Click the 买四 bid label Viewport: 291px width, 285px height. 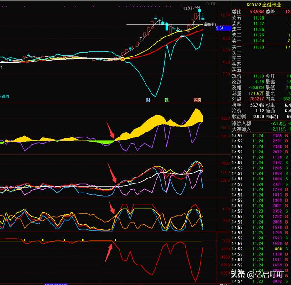coord(236,64)
